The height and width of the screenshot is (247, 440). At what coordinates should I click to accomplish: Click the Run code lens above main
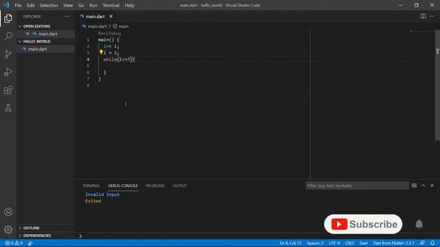click(x=102, y=34)
